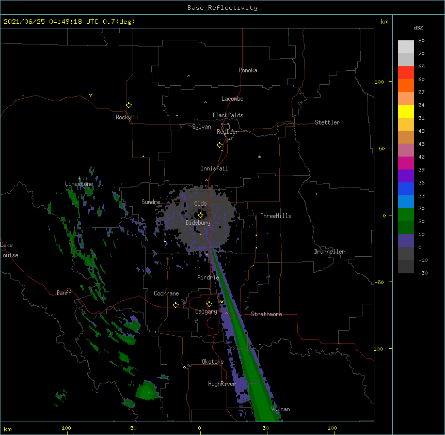Click the Sundre town label
Viewport: 445px width, 435px height.
[x=151, y=202]
